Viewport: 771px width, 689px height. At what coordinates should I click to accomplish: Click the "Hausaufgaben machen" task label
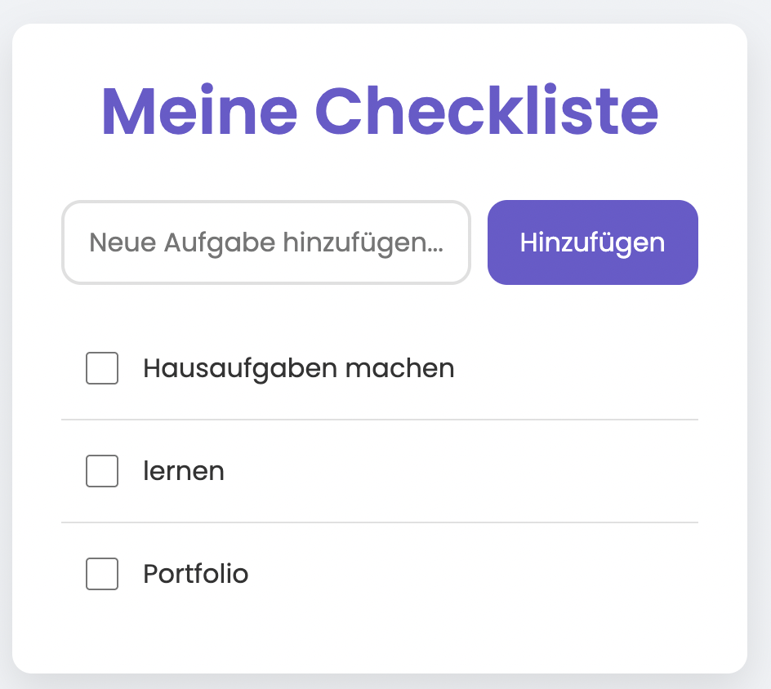coord(298,368)
